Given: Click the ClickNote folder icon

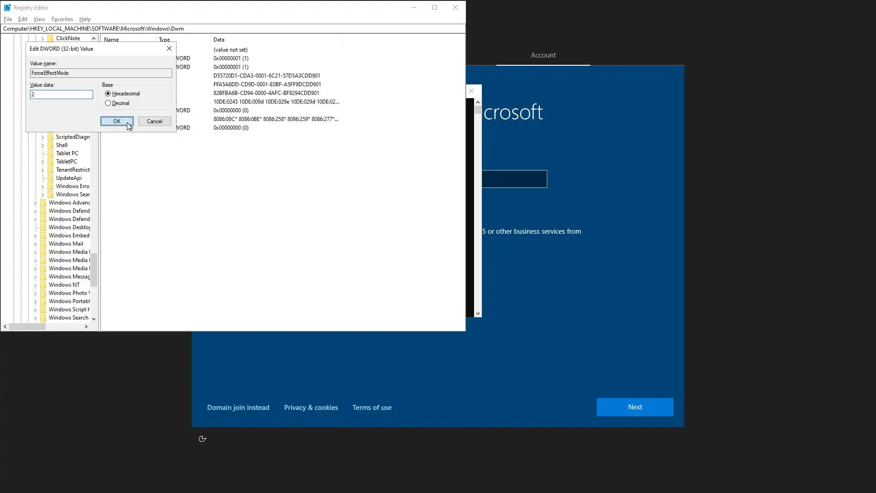Looking at the screenshot, I should pos(51,38).
